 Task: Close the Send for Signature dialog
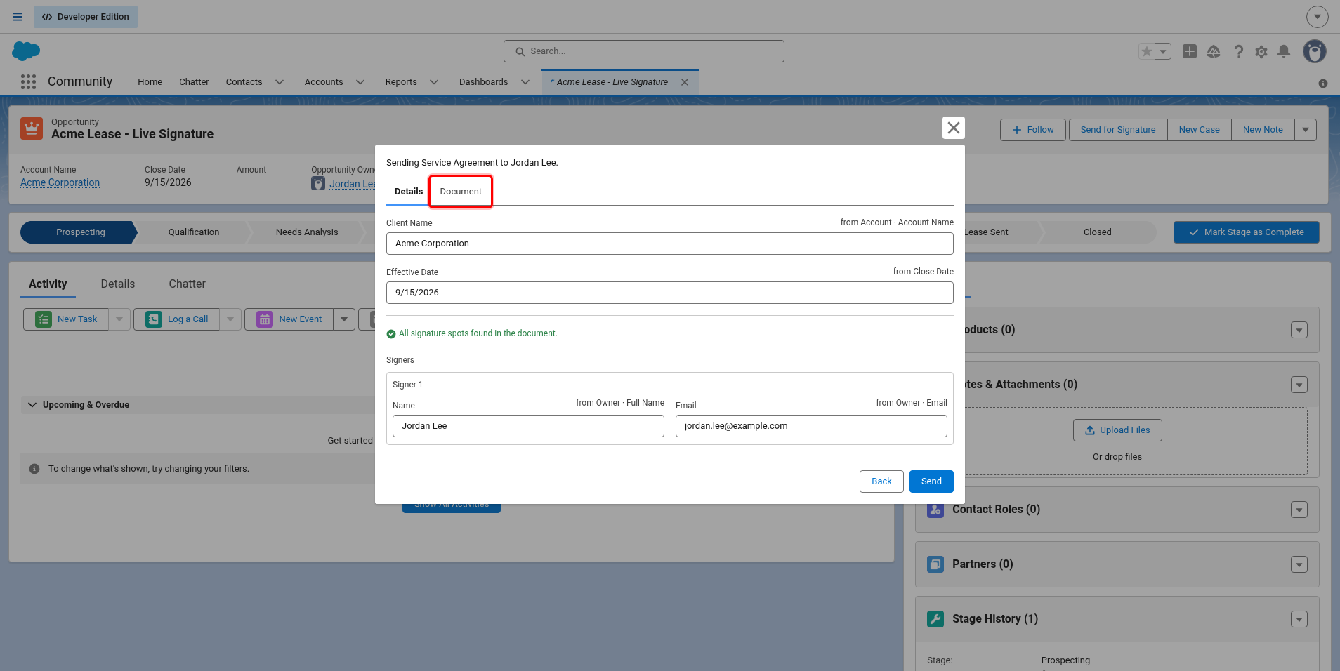(x=953, y=128)
